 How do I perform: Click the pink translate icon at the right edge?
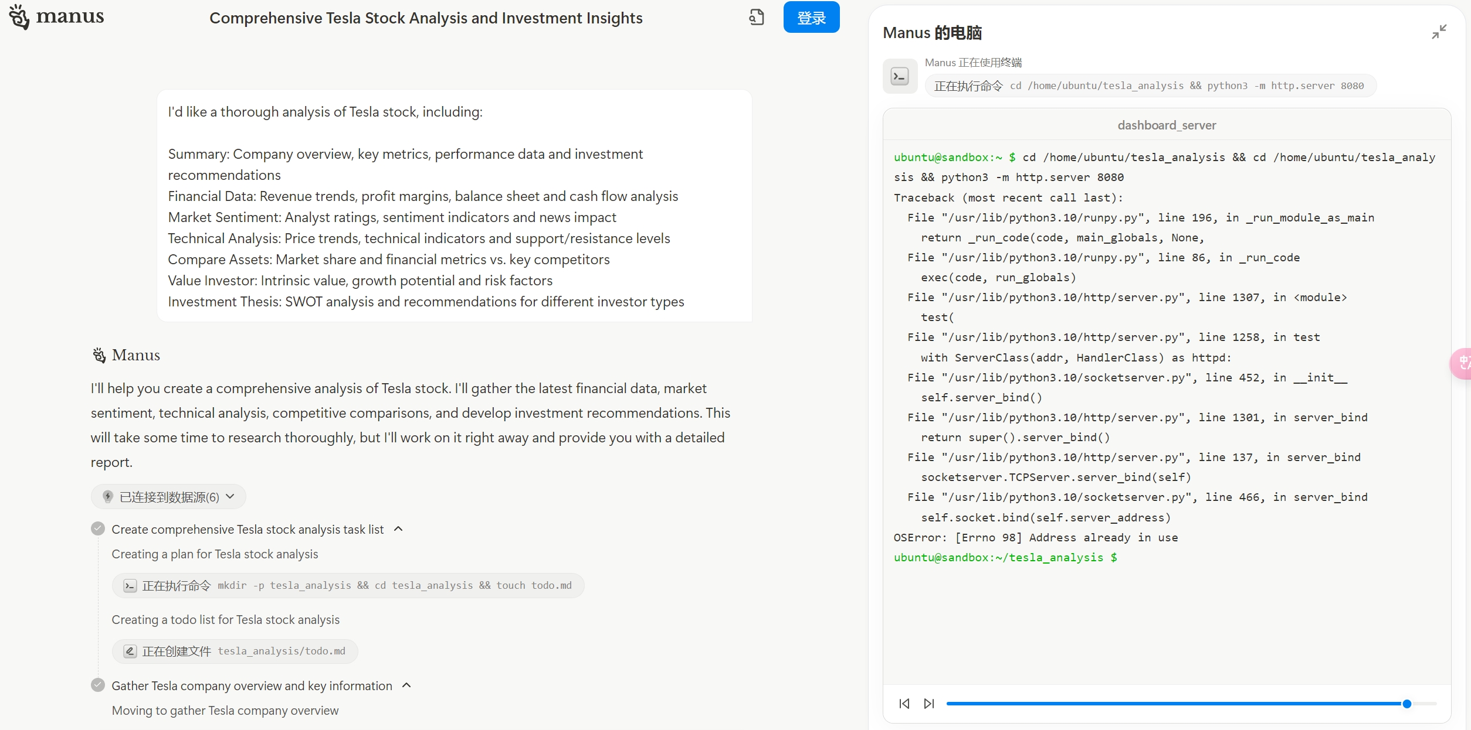pyautogui.click(x=1463, y=363)
